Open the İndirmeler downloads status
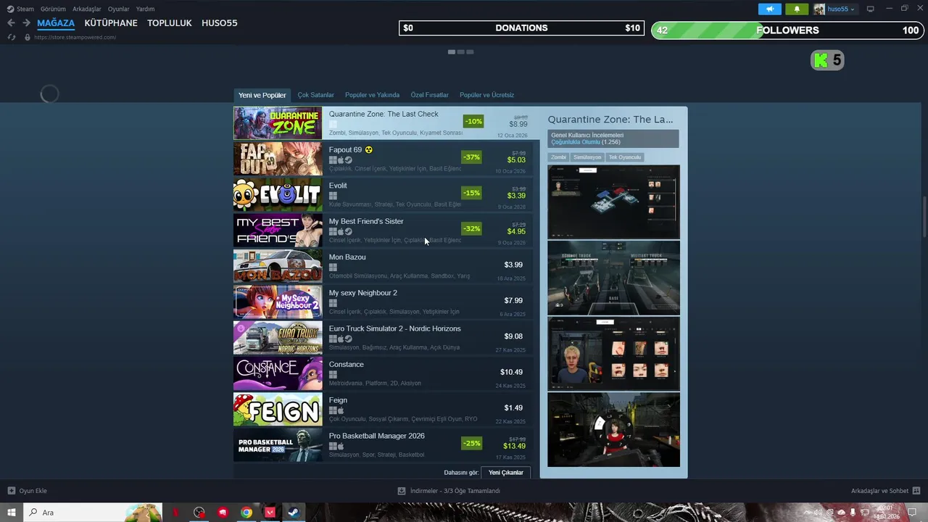928x522 pixels. (449, 491)
